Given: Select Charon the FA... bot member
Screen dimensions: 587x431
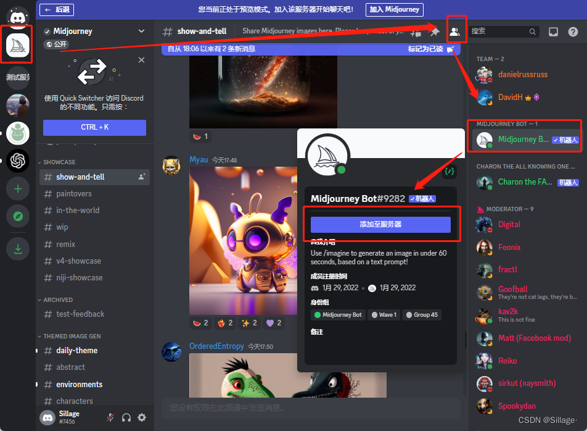Looking at the screenshot, I should [525, 182].
